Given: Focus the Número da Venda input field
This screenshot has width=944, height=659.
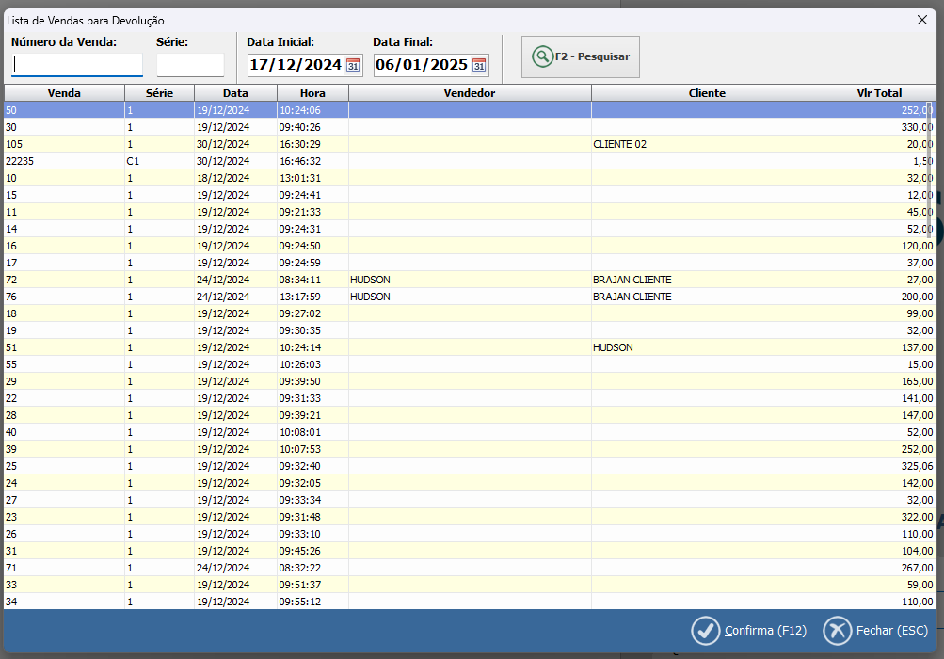Looking at the screenshot, I should [x=77, y=65].
